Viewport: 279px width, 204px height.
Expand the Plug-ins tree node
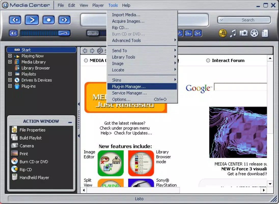point(10,86)
